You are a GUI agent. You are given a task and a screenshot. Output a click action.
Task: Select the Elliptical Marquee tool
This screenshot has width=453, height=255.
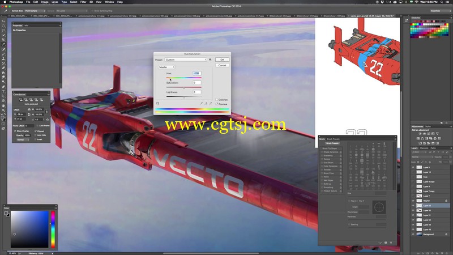click(x=3, y=25)
